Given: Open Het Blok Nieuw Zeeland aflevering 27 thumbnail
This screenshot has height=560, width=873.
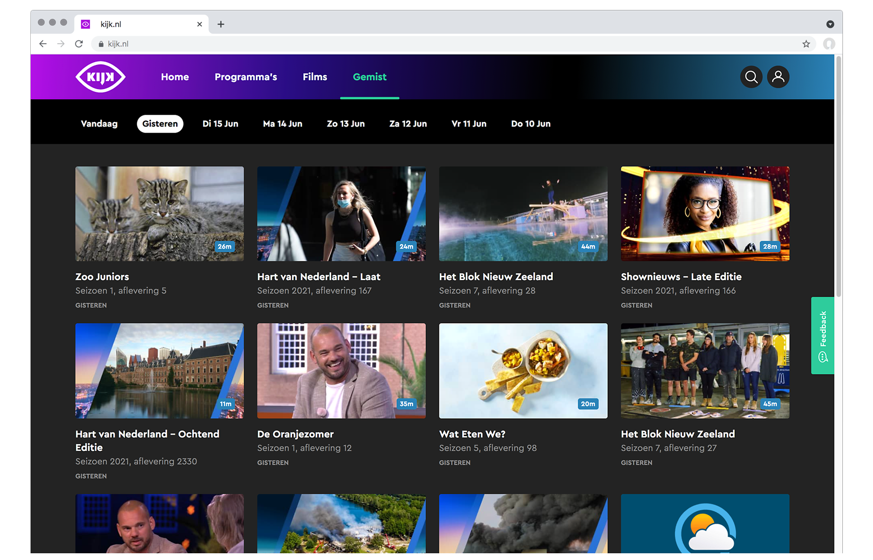Looking at the screenshot, I should (705, 371).
